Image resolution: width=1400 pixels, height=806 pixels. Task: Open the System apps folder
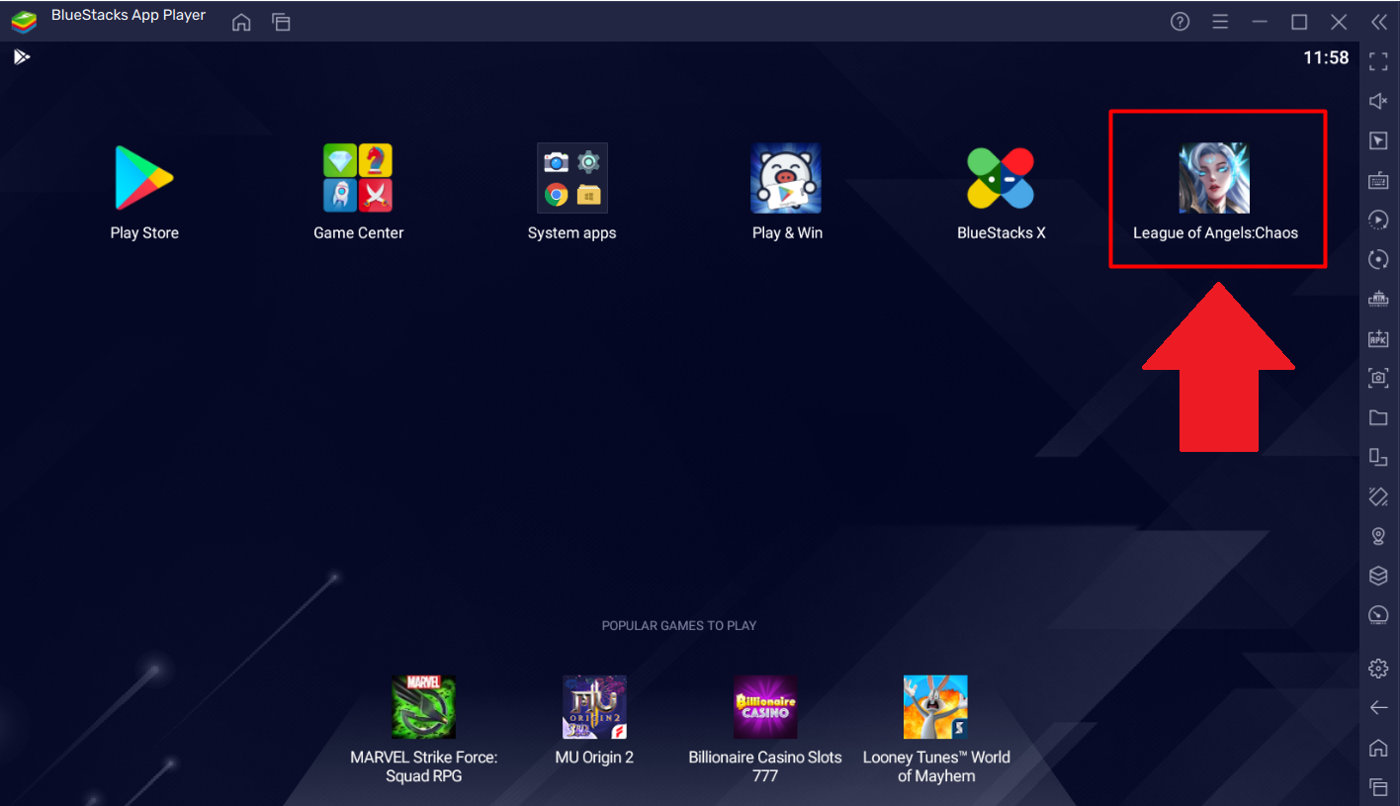[571, 179]
